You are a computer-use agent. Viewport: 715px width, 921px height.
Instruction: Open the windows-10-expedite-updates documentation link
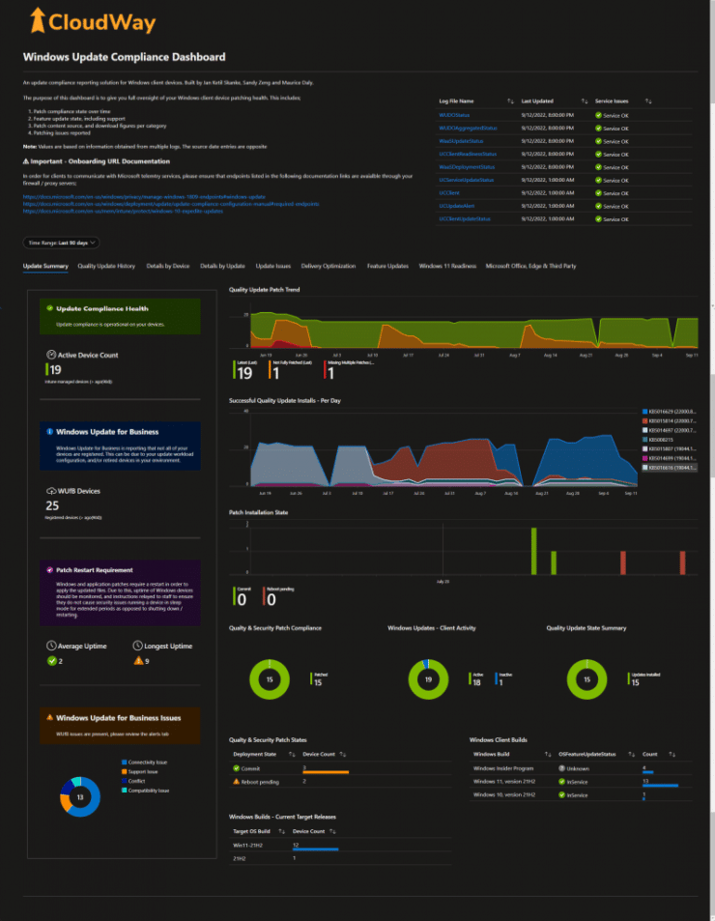123,211
